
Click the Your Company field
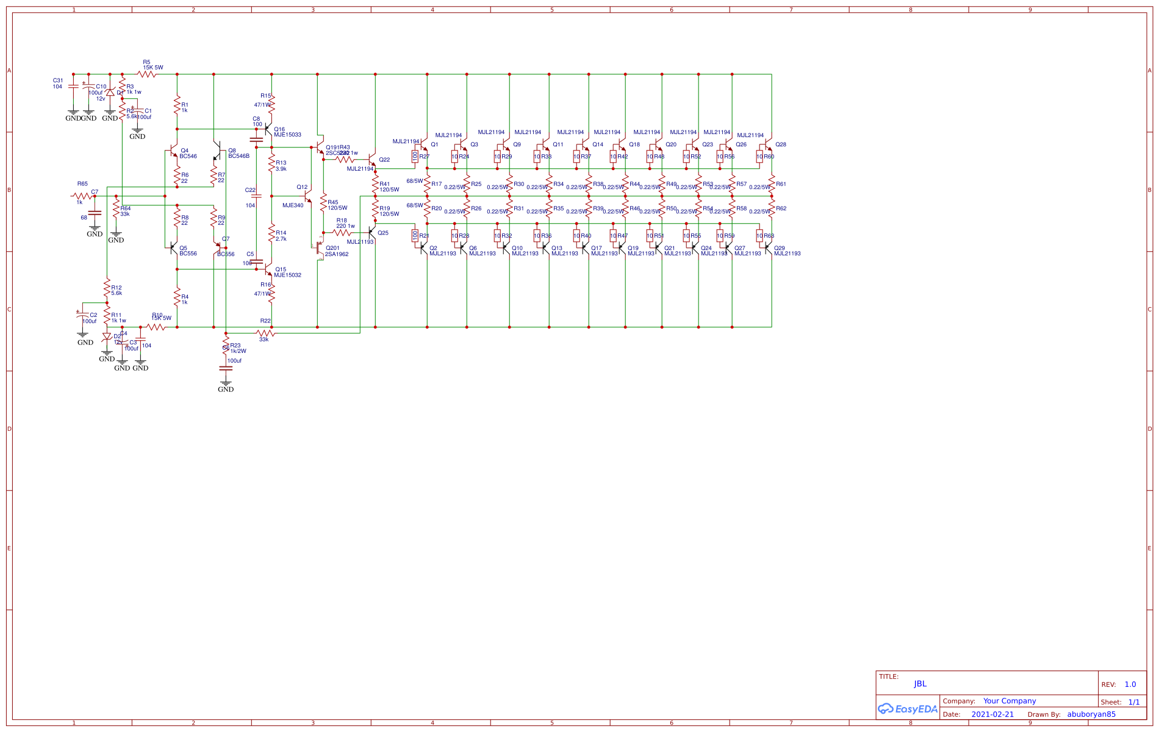pyautogui.click(x=1011, y=701)
